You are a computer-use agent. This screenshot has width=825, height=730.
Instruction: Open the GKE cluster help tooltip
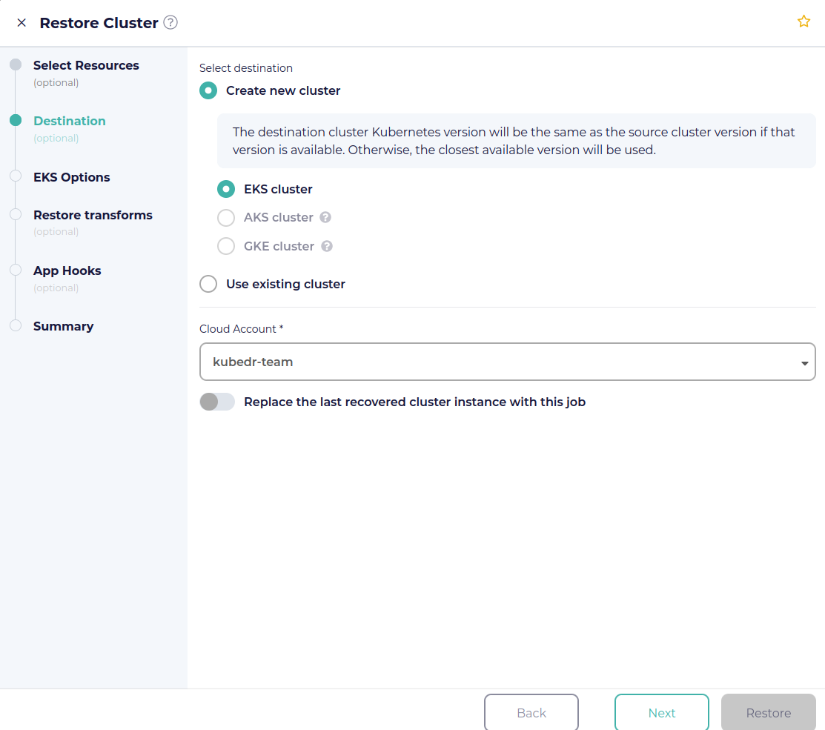(x=327, y=245)
